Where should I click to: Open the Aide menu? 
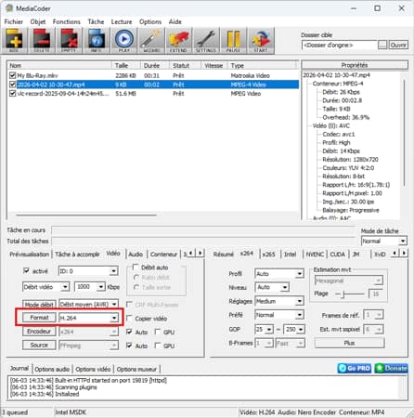tap(175, 21)
